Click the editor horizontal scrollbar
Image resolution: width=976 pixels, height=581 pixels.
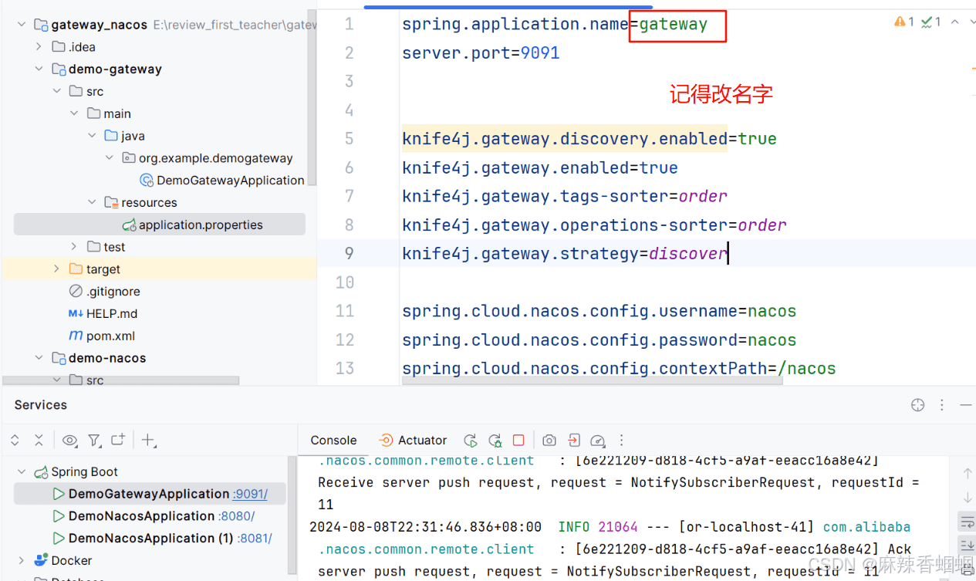(593, 381)
